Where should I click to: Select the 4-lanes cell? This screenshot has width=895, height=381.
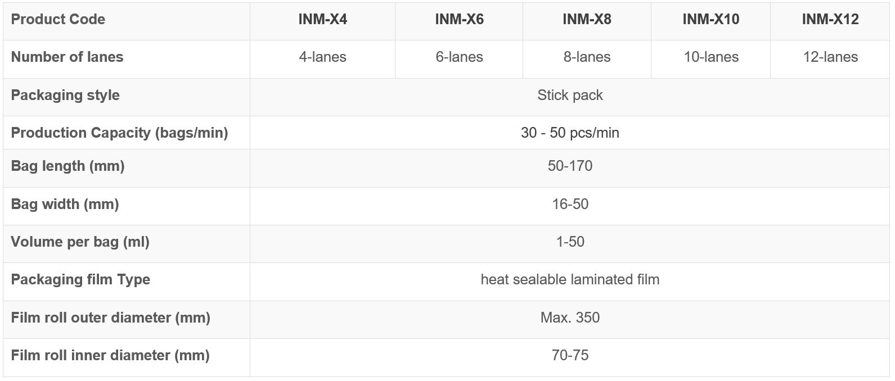[322, 57]
